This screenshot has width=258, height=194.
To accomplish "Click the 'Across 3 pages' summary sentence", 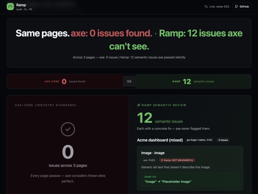I will point(129,57).
